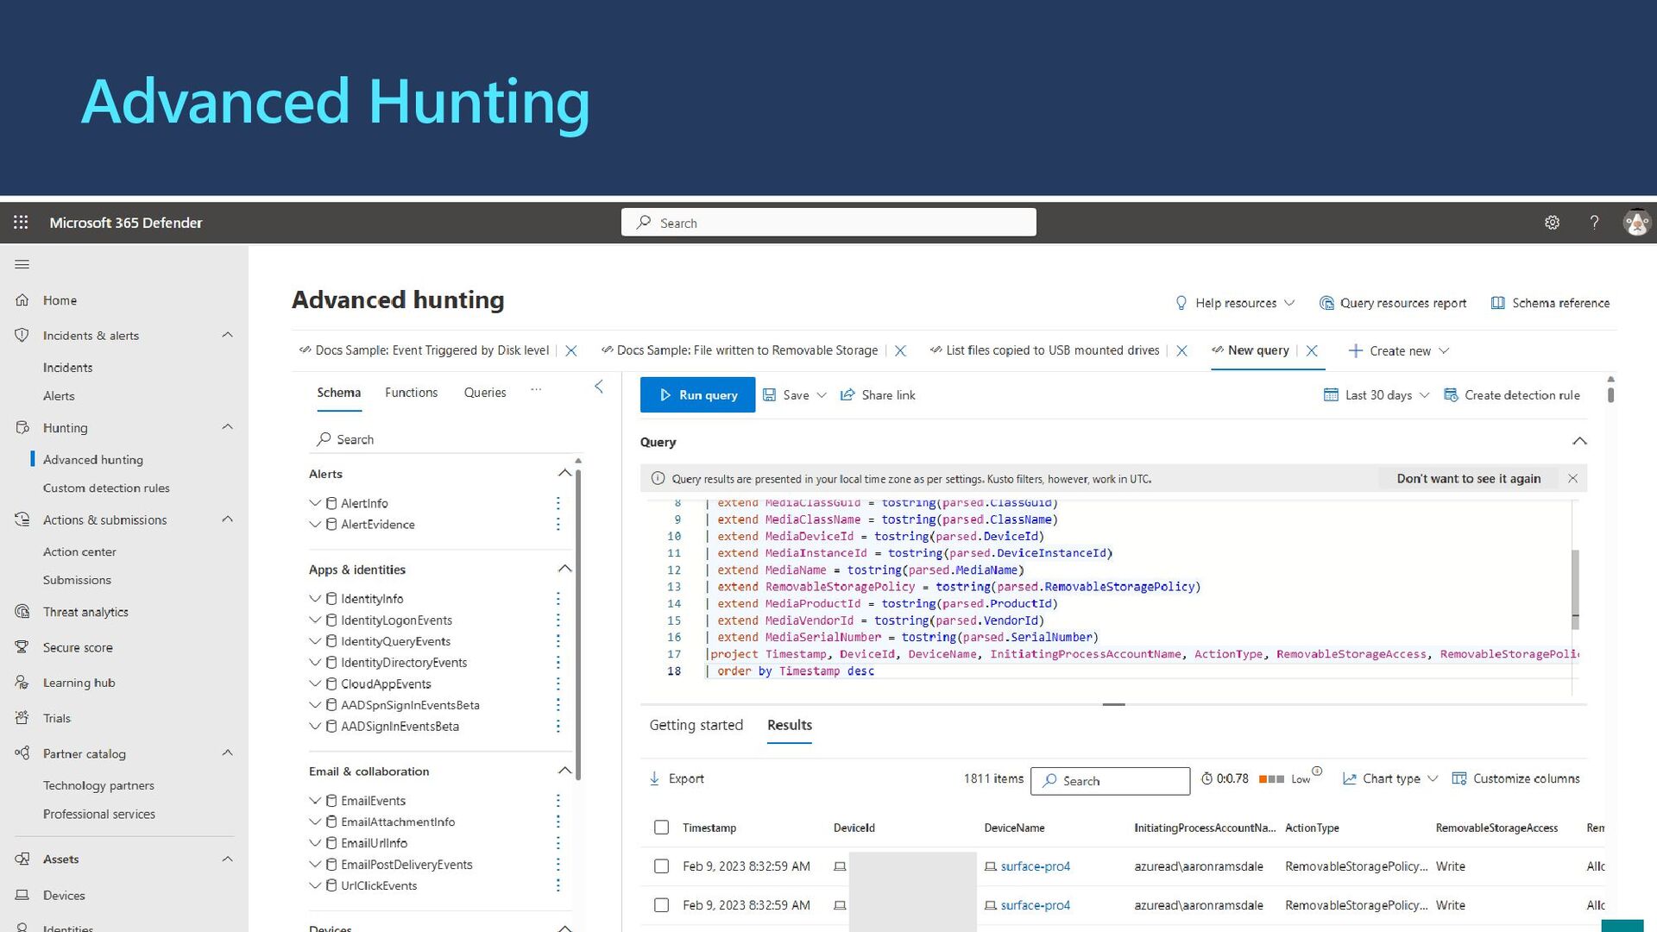This screenshot has height=932, width=1657.
Task: Close the Docs Sample Disk level query tab
Action: click(x=571, y=351)
